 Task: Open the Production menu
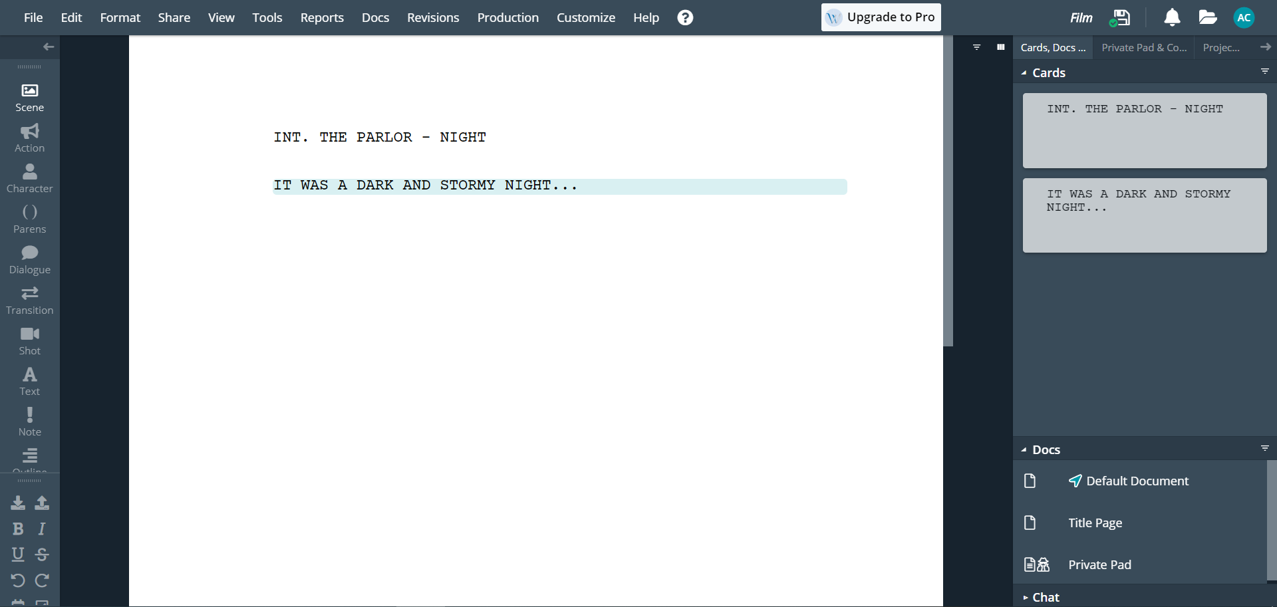point(507,17)
